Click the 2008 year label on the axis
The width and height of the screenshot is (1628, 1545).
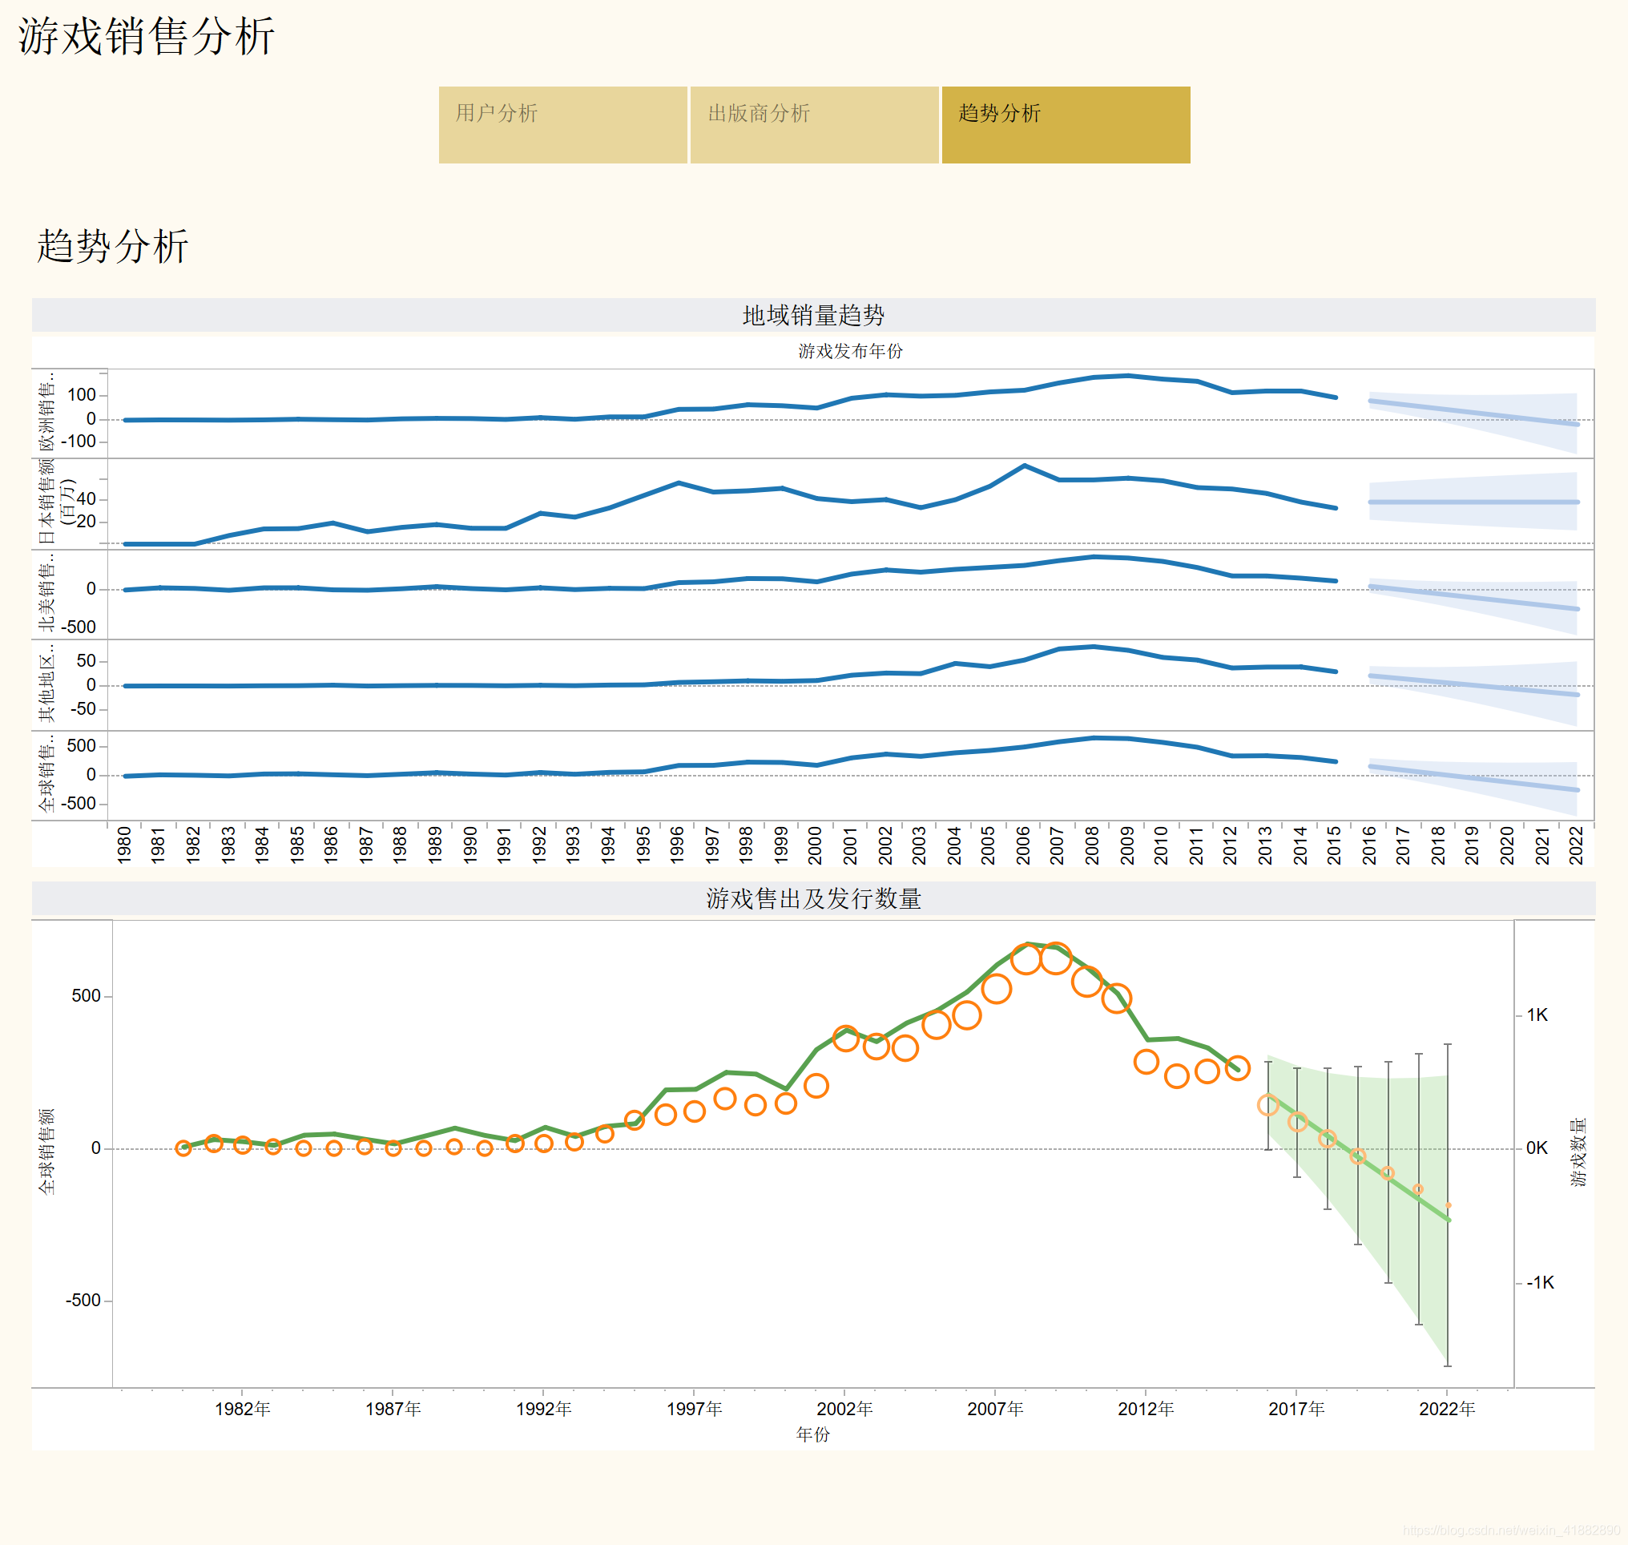pyautogui.click(x=1092, y=845)
